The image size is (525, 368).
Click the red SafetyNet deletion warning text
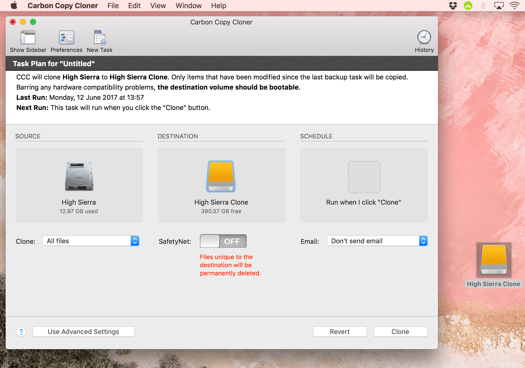point(230,265)
